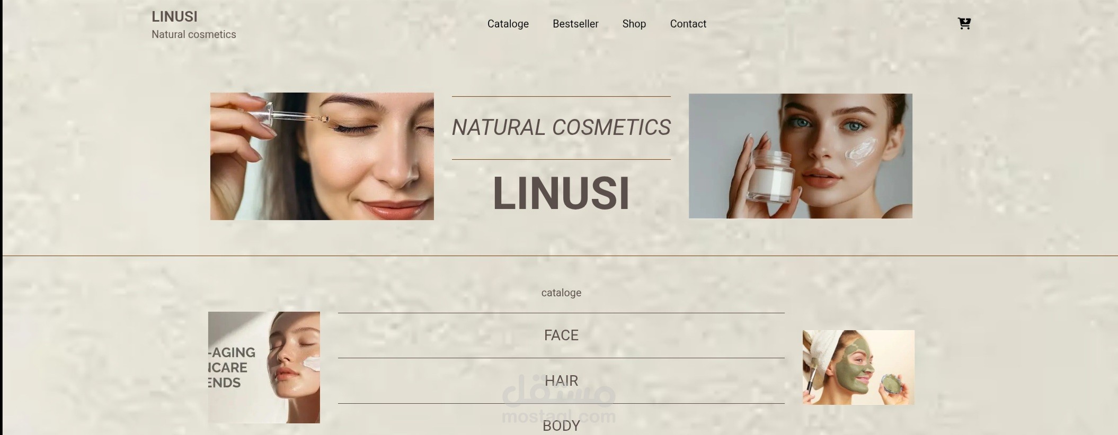Click the large LINUSI hero heading

pyautogui.click(x=561, y=193)
